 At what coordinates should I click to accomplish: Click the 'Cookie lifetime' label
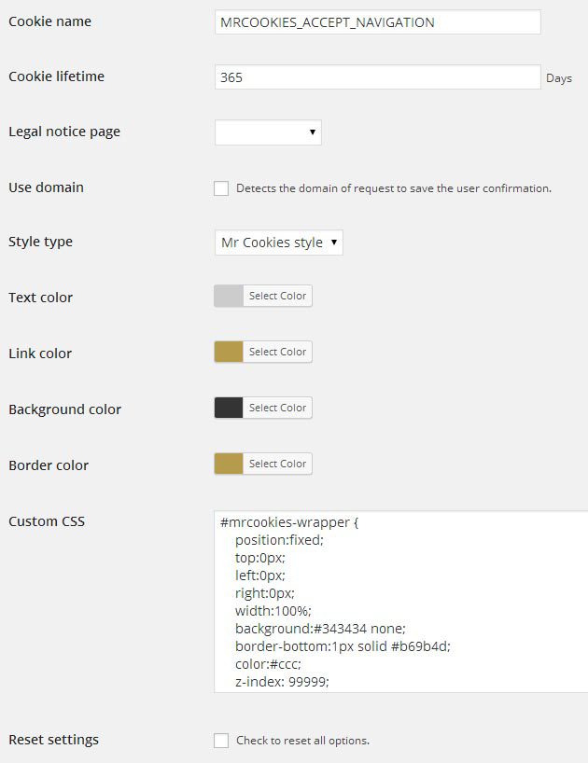point(56,76)
